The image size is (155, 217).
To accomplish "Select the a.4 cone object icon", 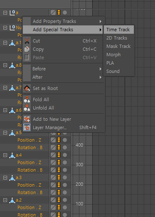I will coord(12,155).
